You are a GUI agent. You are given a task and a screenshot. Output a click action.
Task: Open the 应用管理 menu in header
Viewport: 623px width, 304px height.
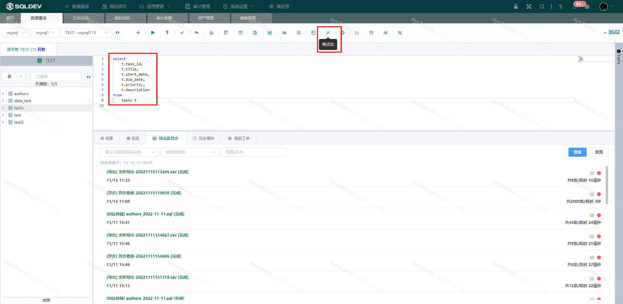pyautogui.click(x=155, y=6)
